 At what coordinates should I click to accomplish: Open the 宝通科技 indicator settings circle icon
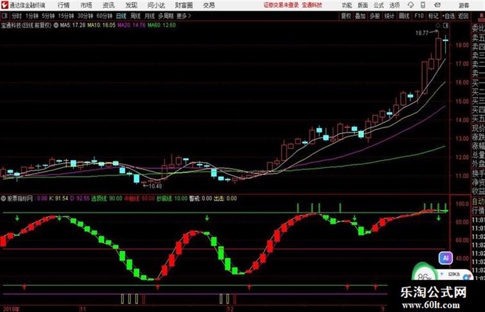tap(56, 25)
